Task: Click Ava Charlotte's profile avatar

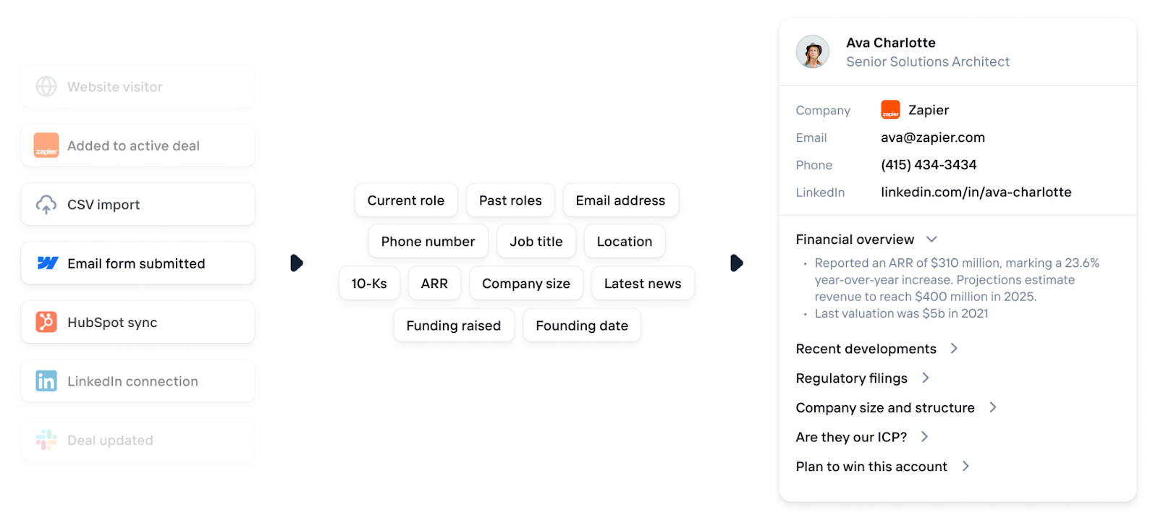Action: pos(813,52)
